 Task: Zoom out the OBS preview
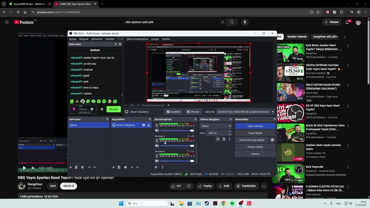click(125, 105)
